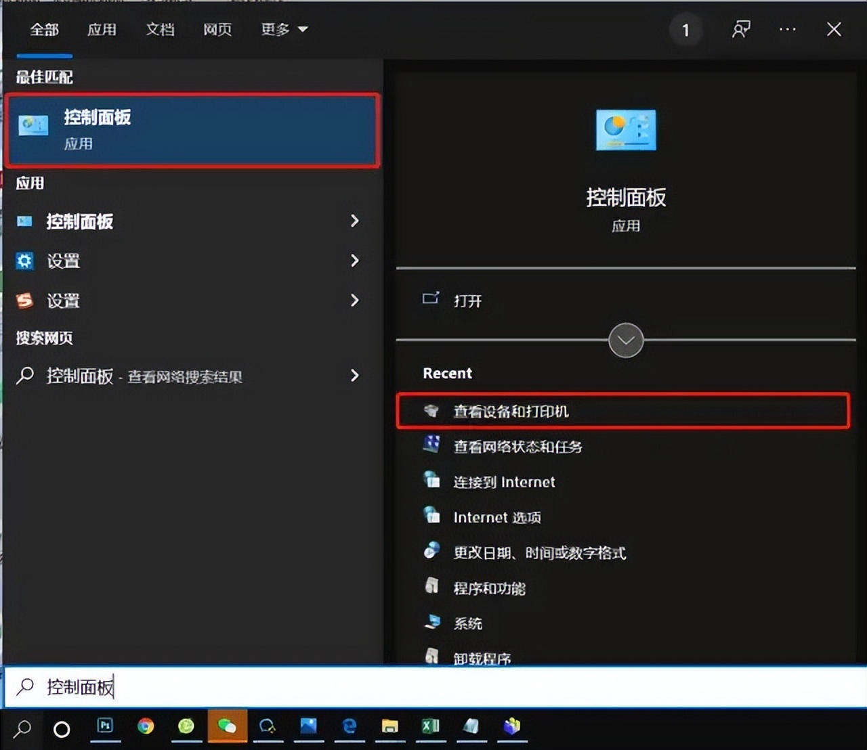Click the 程序和功能 icon in Recent list

click(433, 588)
